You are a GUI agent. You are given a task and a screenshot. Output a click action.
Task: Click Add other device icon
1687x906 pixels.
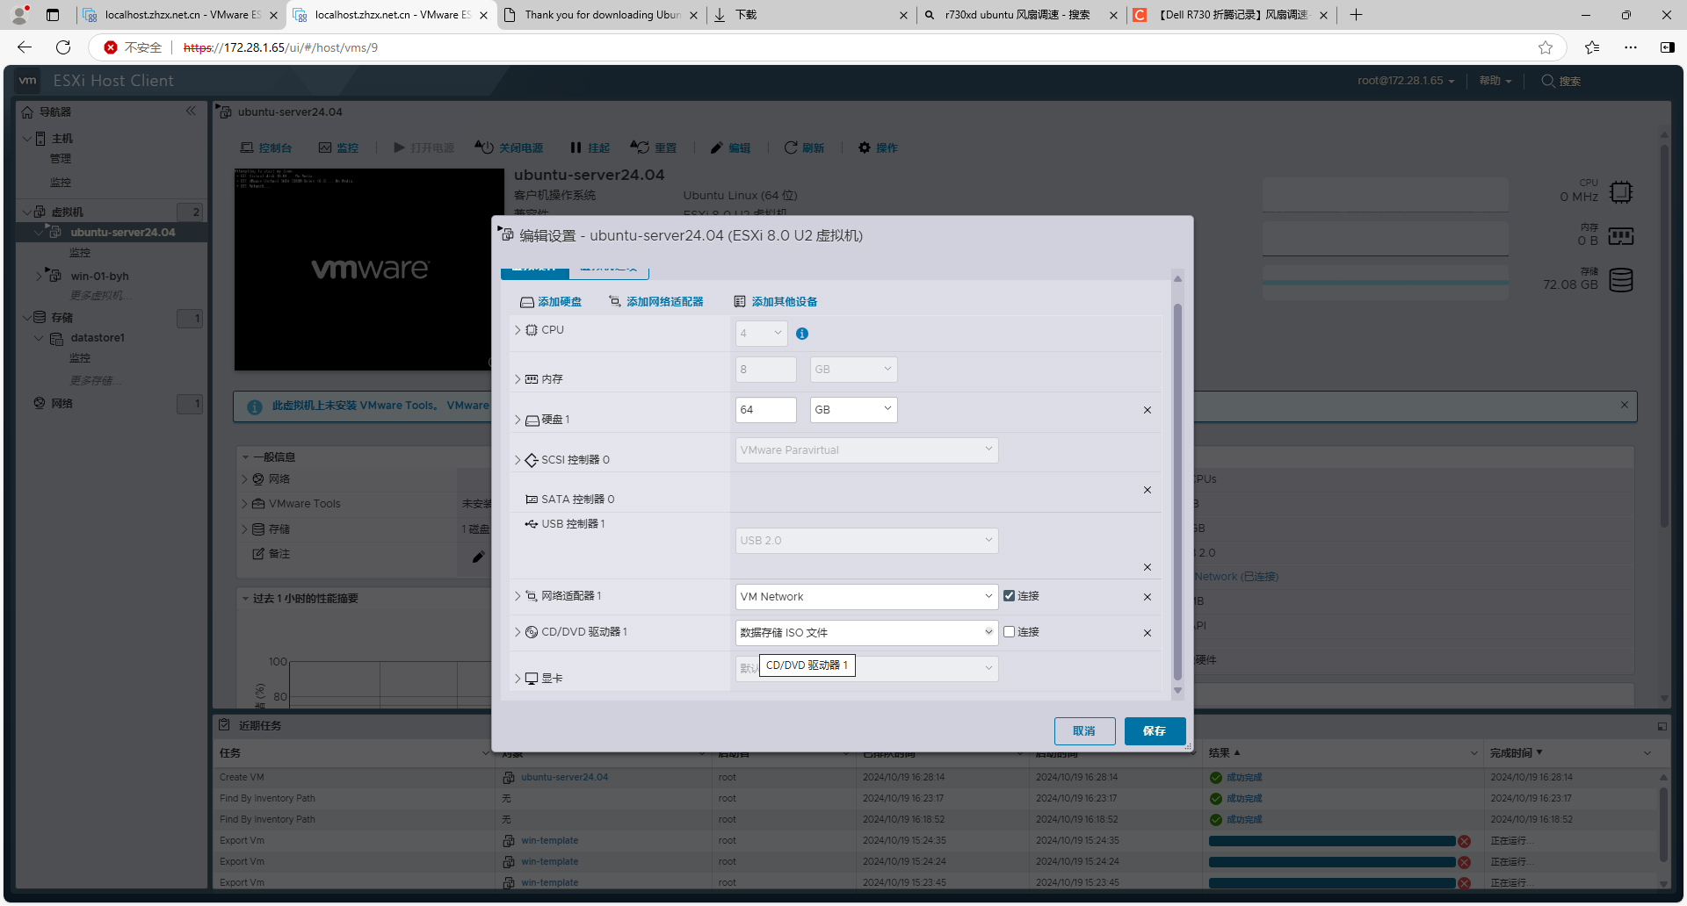pos(740,302)
